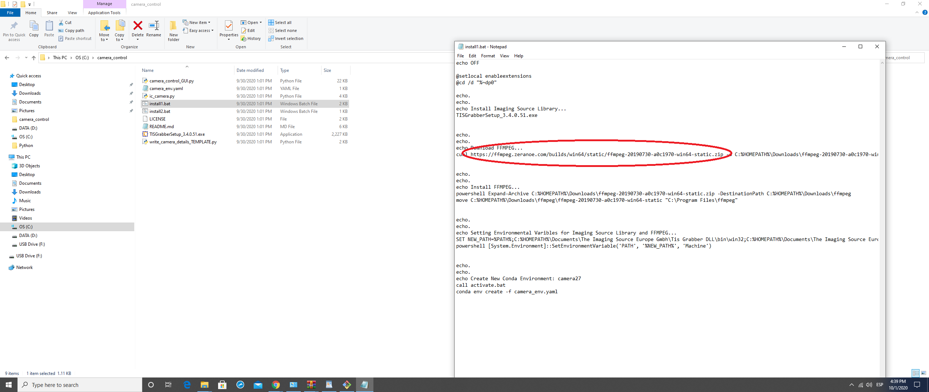
Task: Open the Quick Access Toolbar customize dropdown
Action: click(30, 4)
